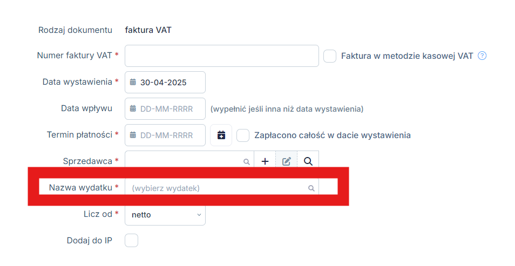Open the Nazwa wydatku (wybierz wydatek) selector

pyautogui.click(x=222, y=188)
